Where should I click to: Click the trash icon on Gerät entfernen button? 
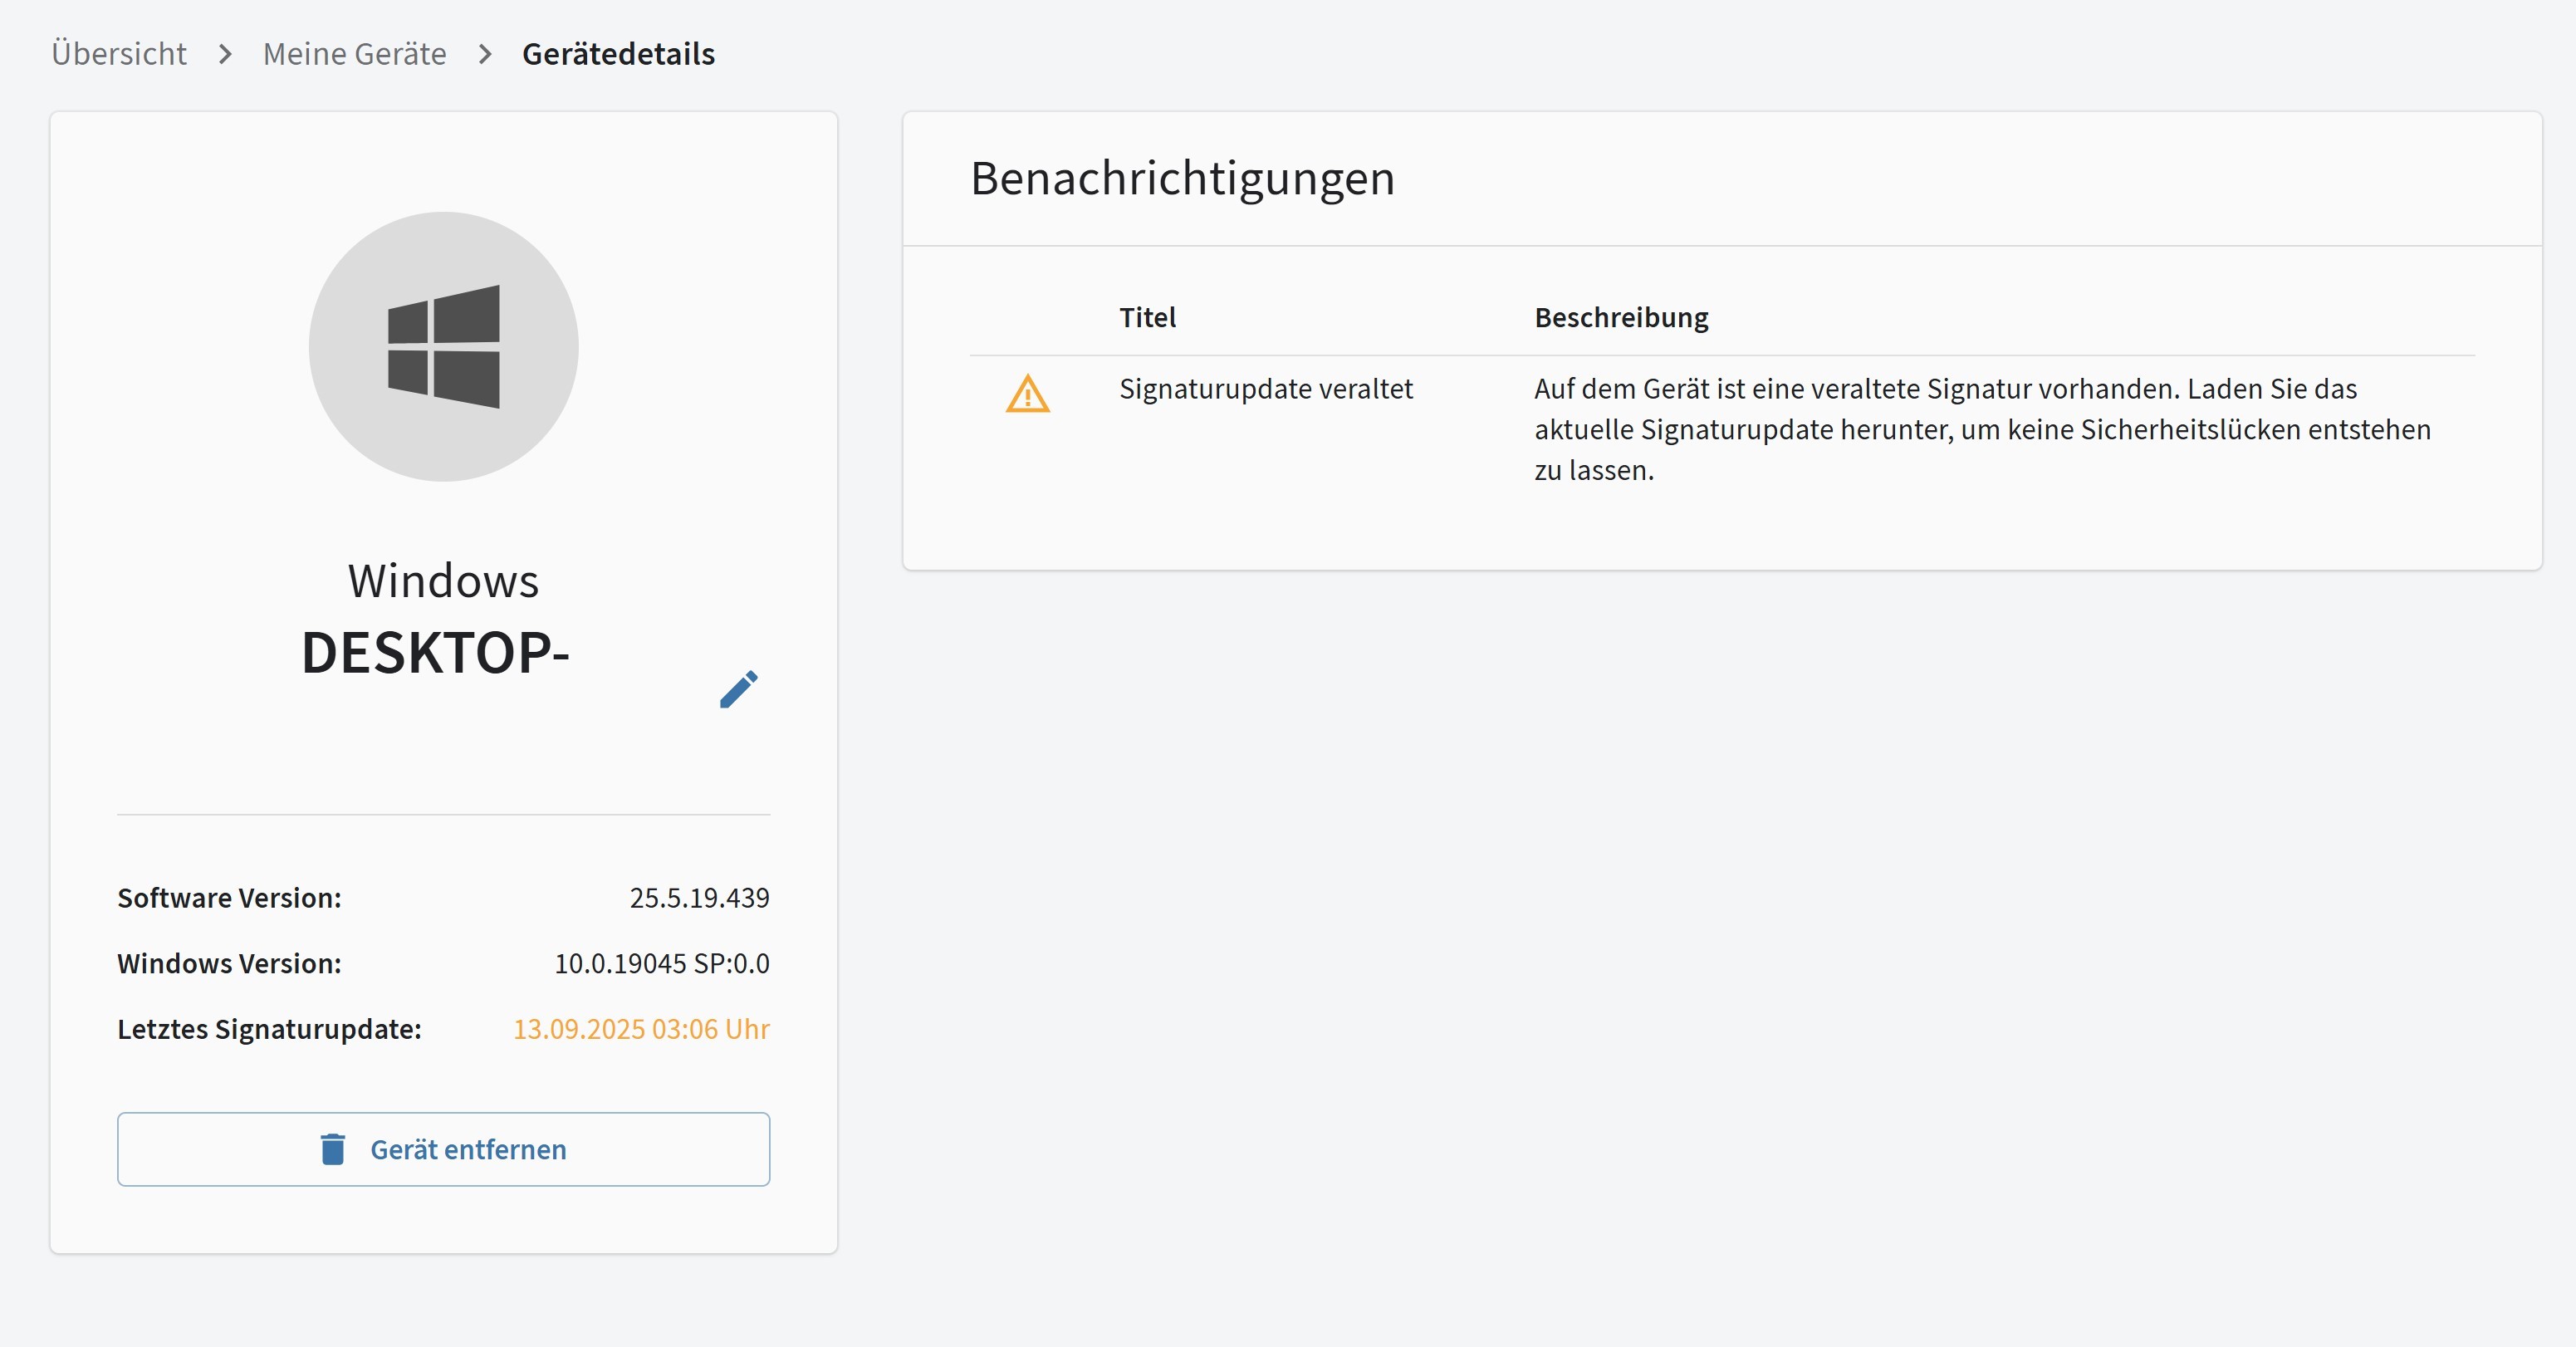[332, 1149]
